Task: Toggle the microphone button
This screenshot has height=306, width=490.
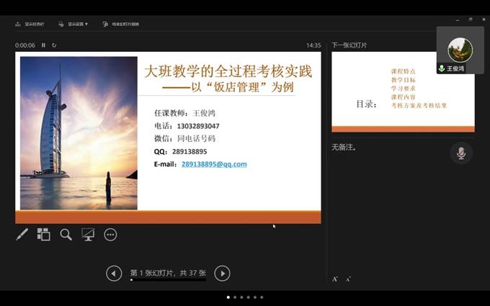Action: [460, 153]
